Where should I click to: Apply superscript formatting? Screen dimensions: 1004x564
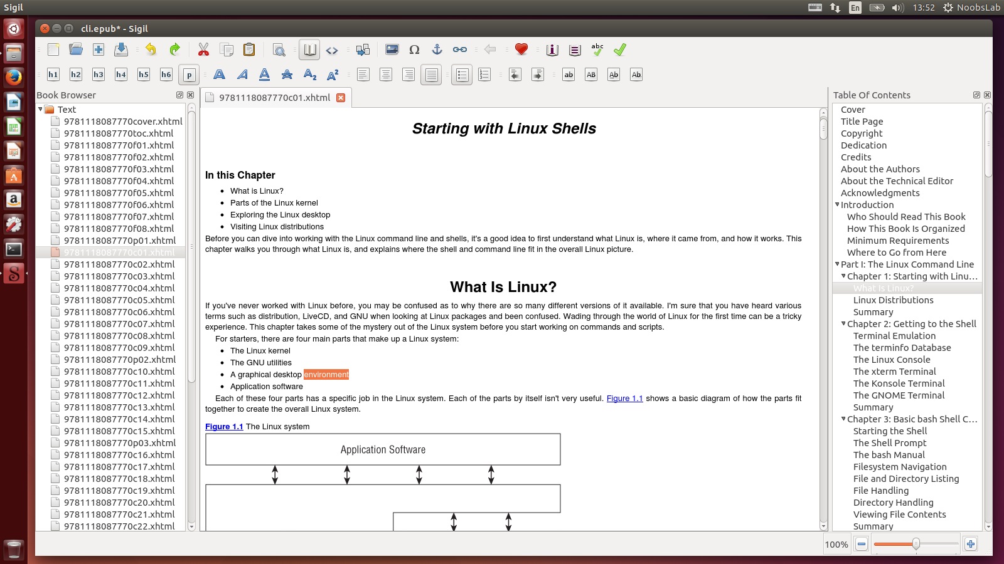point(333,75)
